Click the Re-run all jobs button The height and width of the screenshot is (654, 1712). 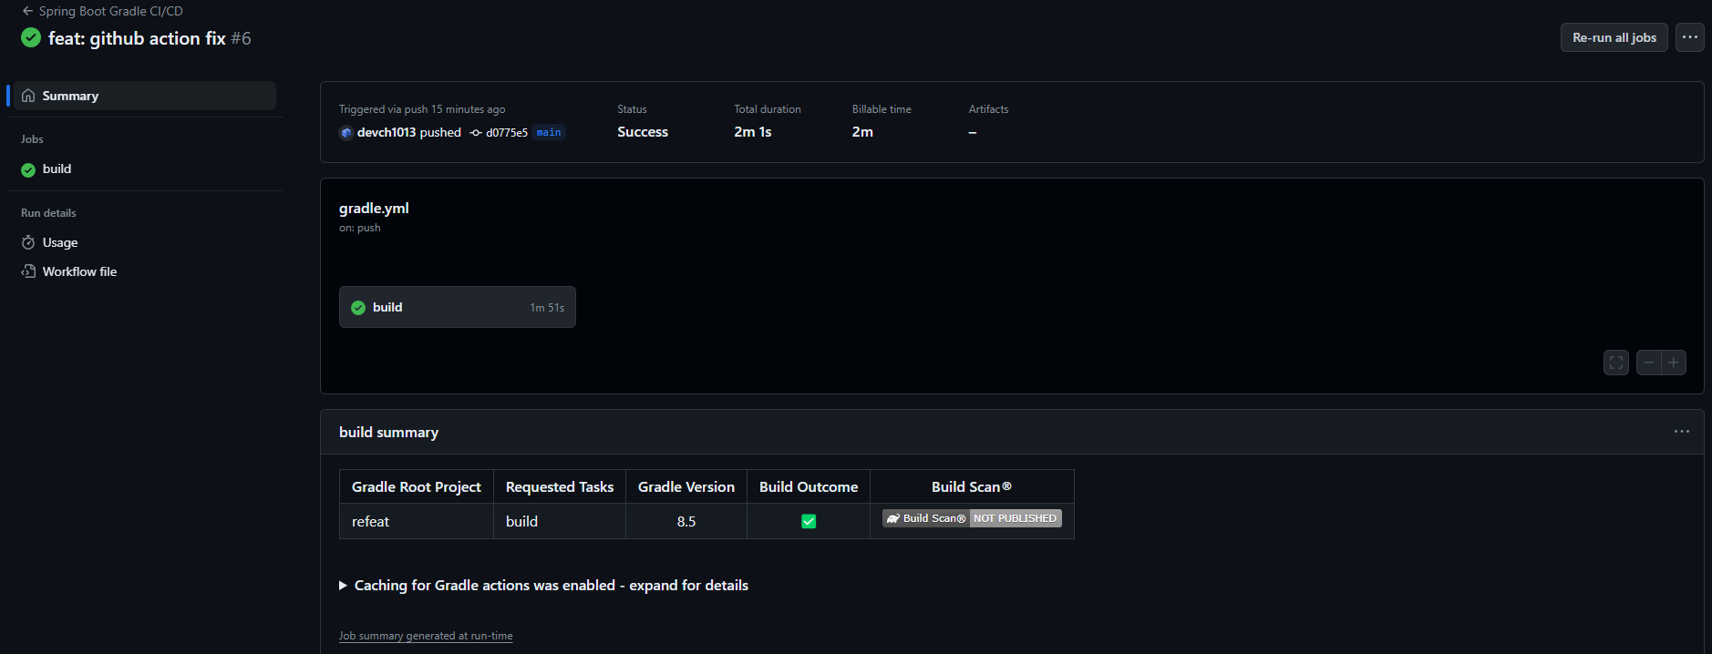(1614, 37)
